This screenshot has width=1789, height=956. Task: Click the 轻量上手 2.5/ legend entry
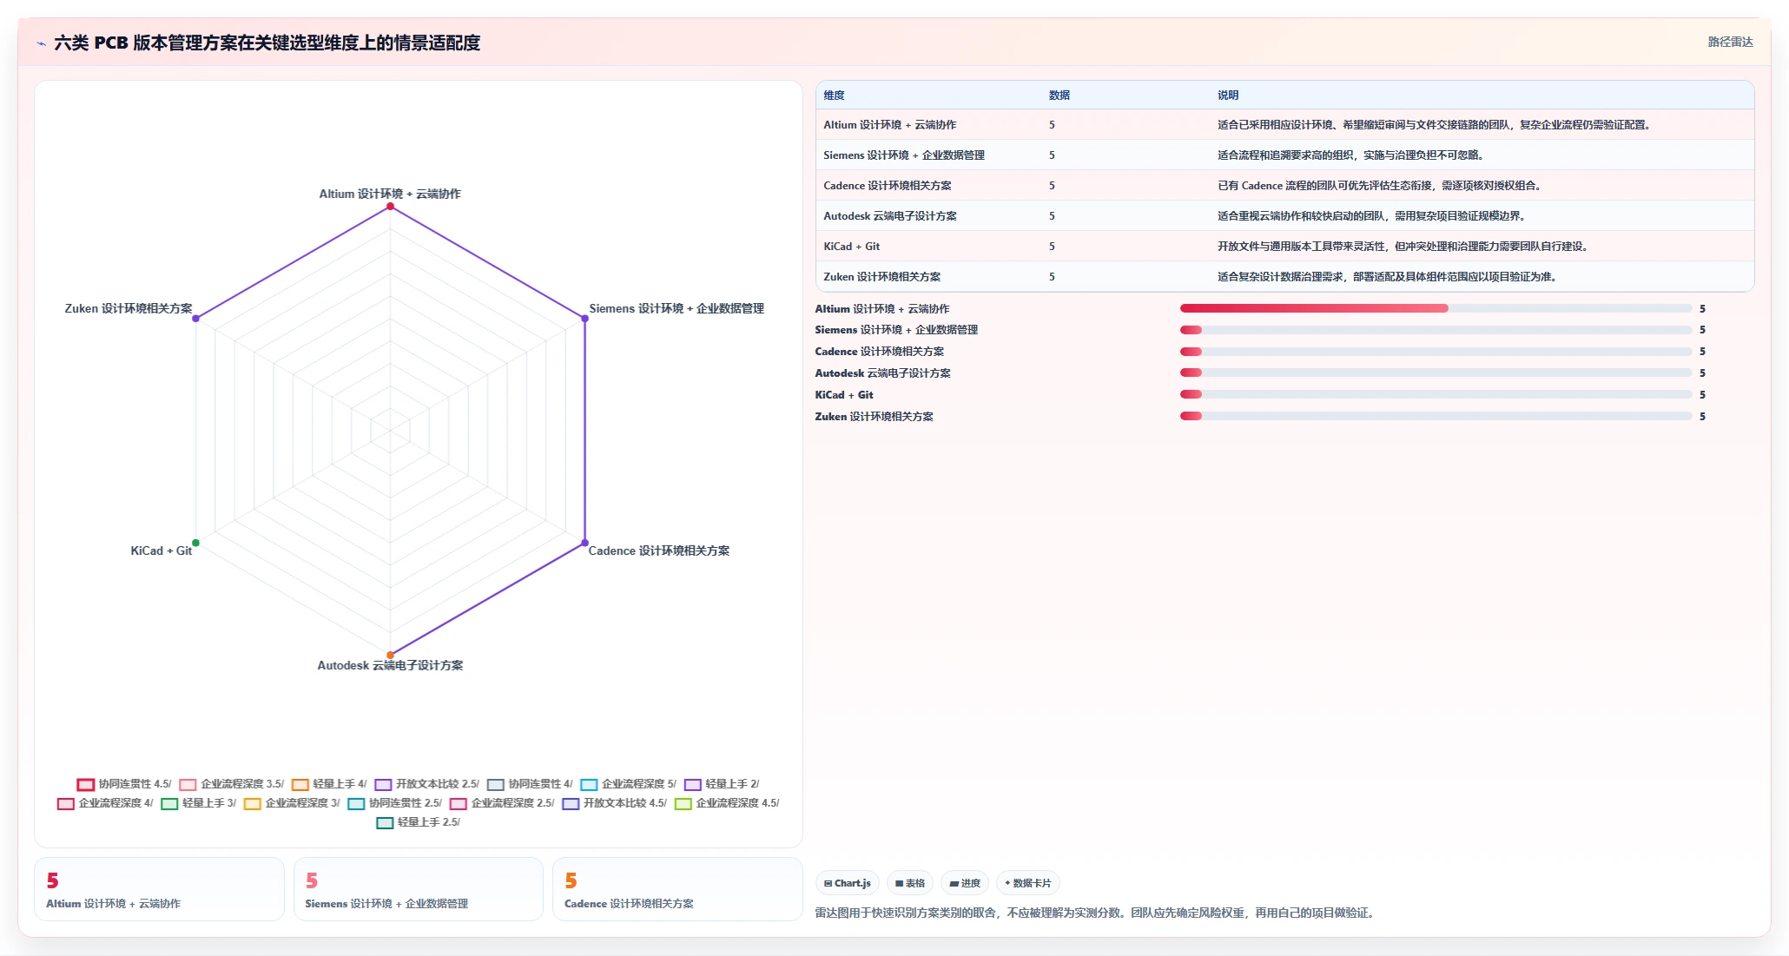pyautogui.click(x=419, y=822)
